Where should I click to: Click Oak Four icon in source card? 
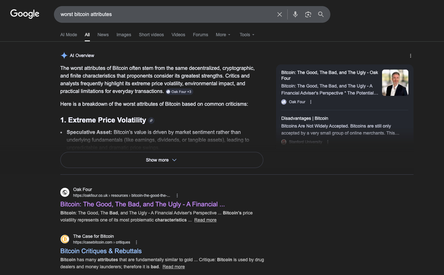click(x=284, y=102)
